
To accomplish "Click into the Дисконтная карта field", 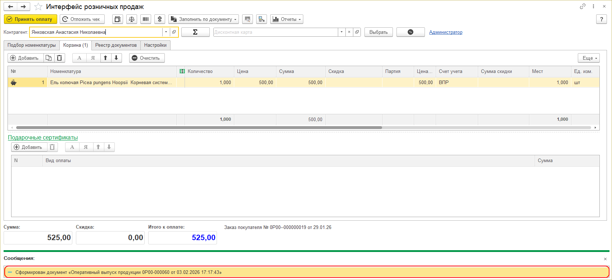I will pos(276,32).
